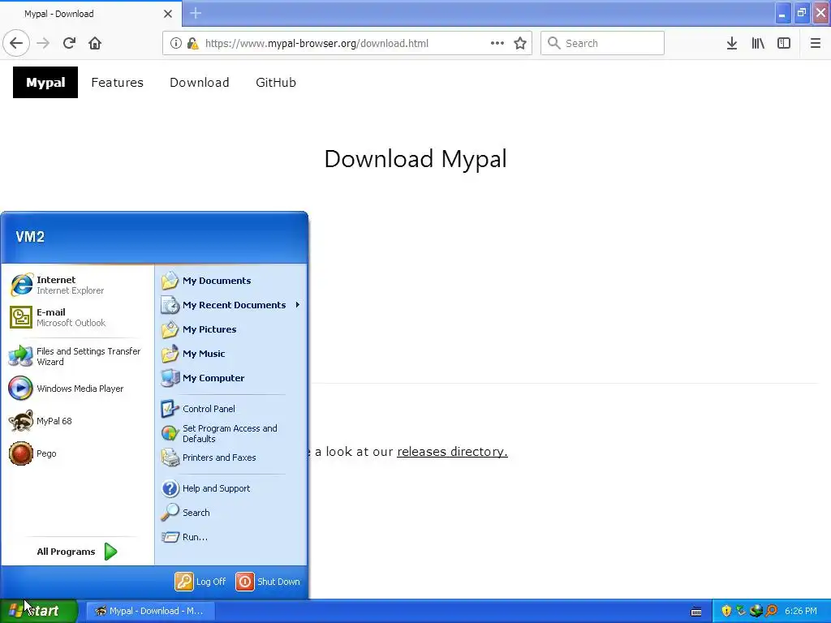This screenshot has width=831, height=623.
Task: Open a new tab with plus button
Action: click(x=196, y=13)
